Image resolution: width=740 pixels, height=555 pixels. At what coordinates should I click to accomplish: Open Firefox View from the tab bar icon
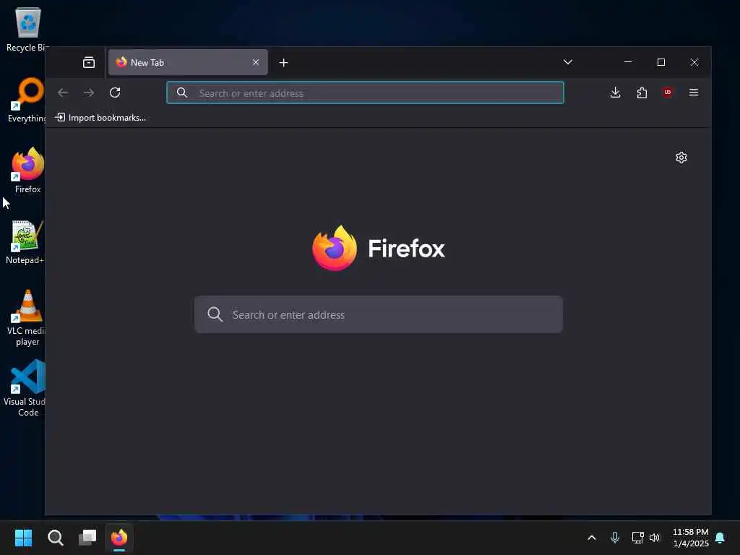(89, 62)
